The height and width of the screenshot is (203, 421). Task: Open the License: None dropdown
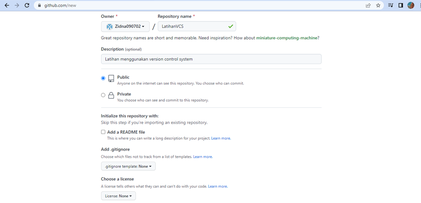point(118,196)
